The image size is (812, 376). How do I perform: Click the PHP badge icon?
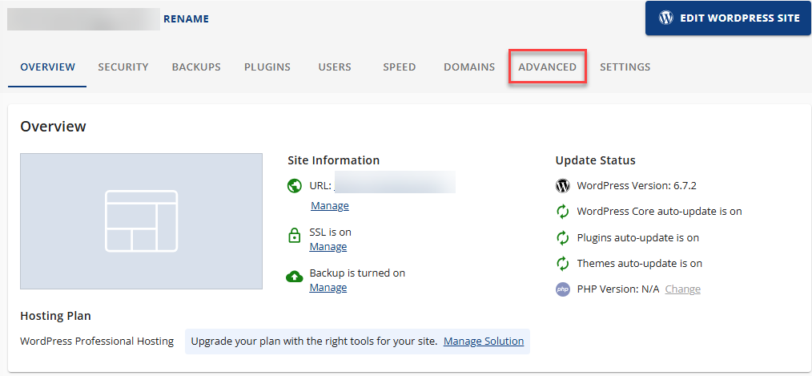click(562, 289)
